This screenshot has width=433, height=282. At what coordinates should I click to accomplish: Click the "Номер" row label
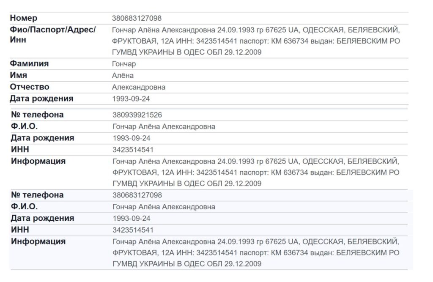(24, 18)
